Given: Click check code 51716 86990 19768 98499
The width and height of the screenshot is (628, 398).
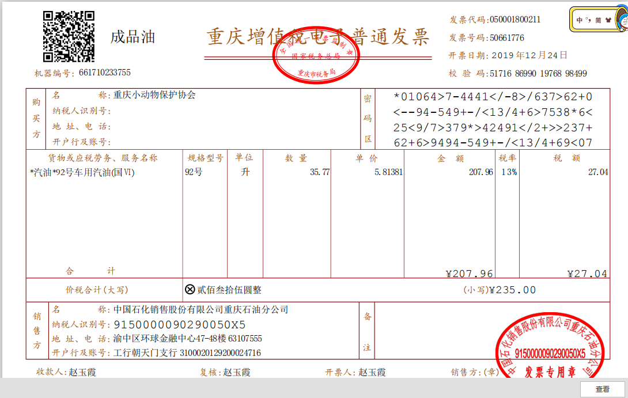Looking at the screenshot, I should 538,74.
